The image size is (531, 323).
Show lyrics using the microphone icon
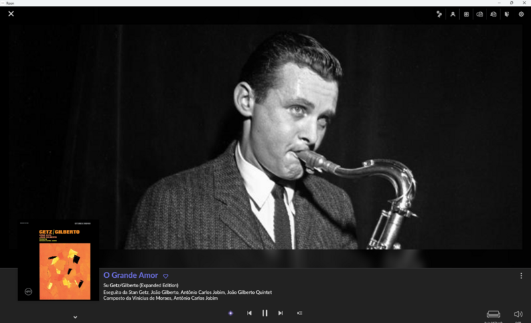pyautogui.click(x=439, y=14)
